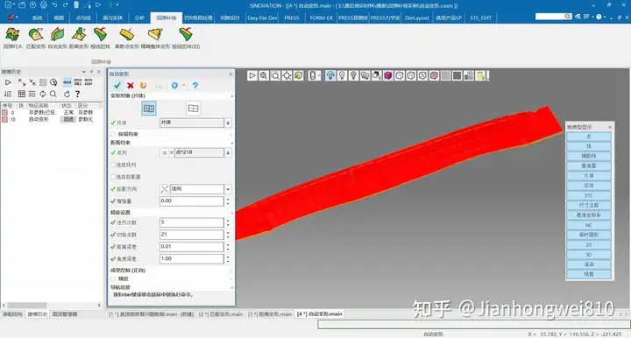Choose the 距离变形 distance deformation tool
Viewport: 631px width, 338px height.
click(x=79, y=39)
